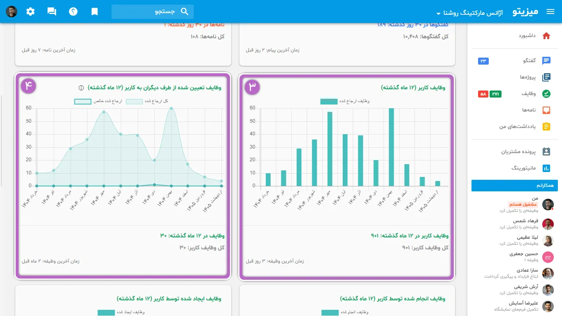562x316 pixels.
Task: Open the help question mark icon
Action: [x=73, y=12]
